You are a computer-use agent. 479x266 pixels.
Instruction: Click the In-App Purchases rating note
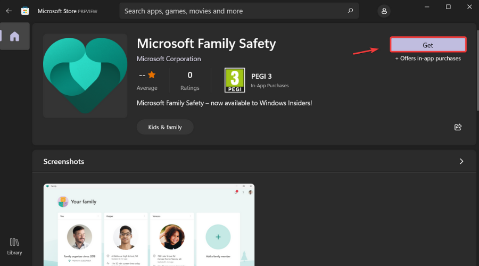point(269,86)
